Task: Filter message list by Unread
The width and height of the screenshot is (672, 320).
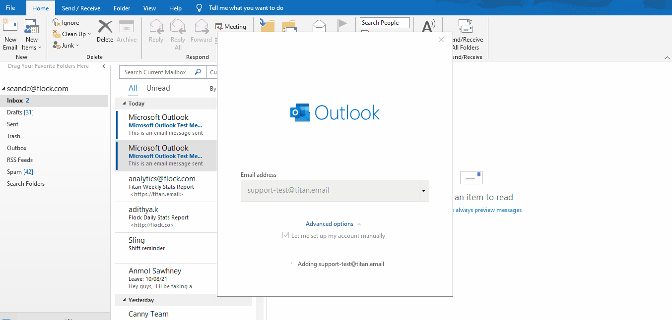Action: click(158, 88)
